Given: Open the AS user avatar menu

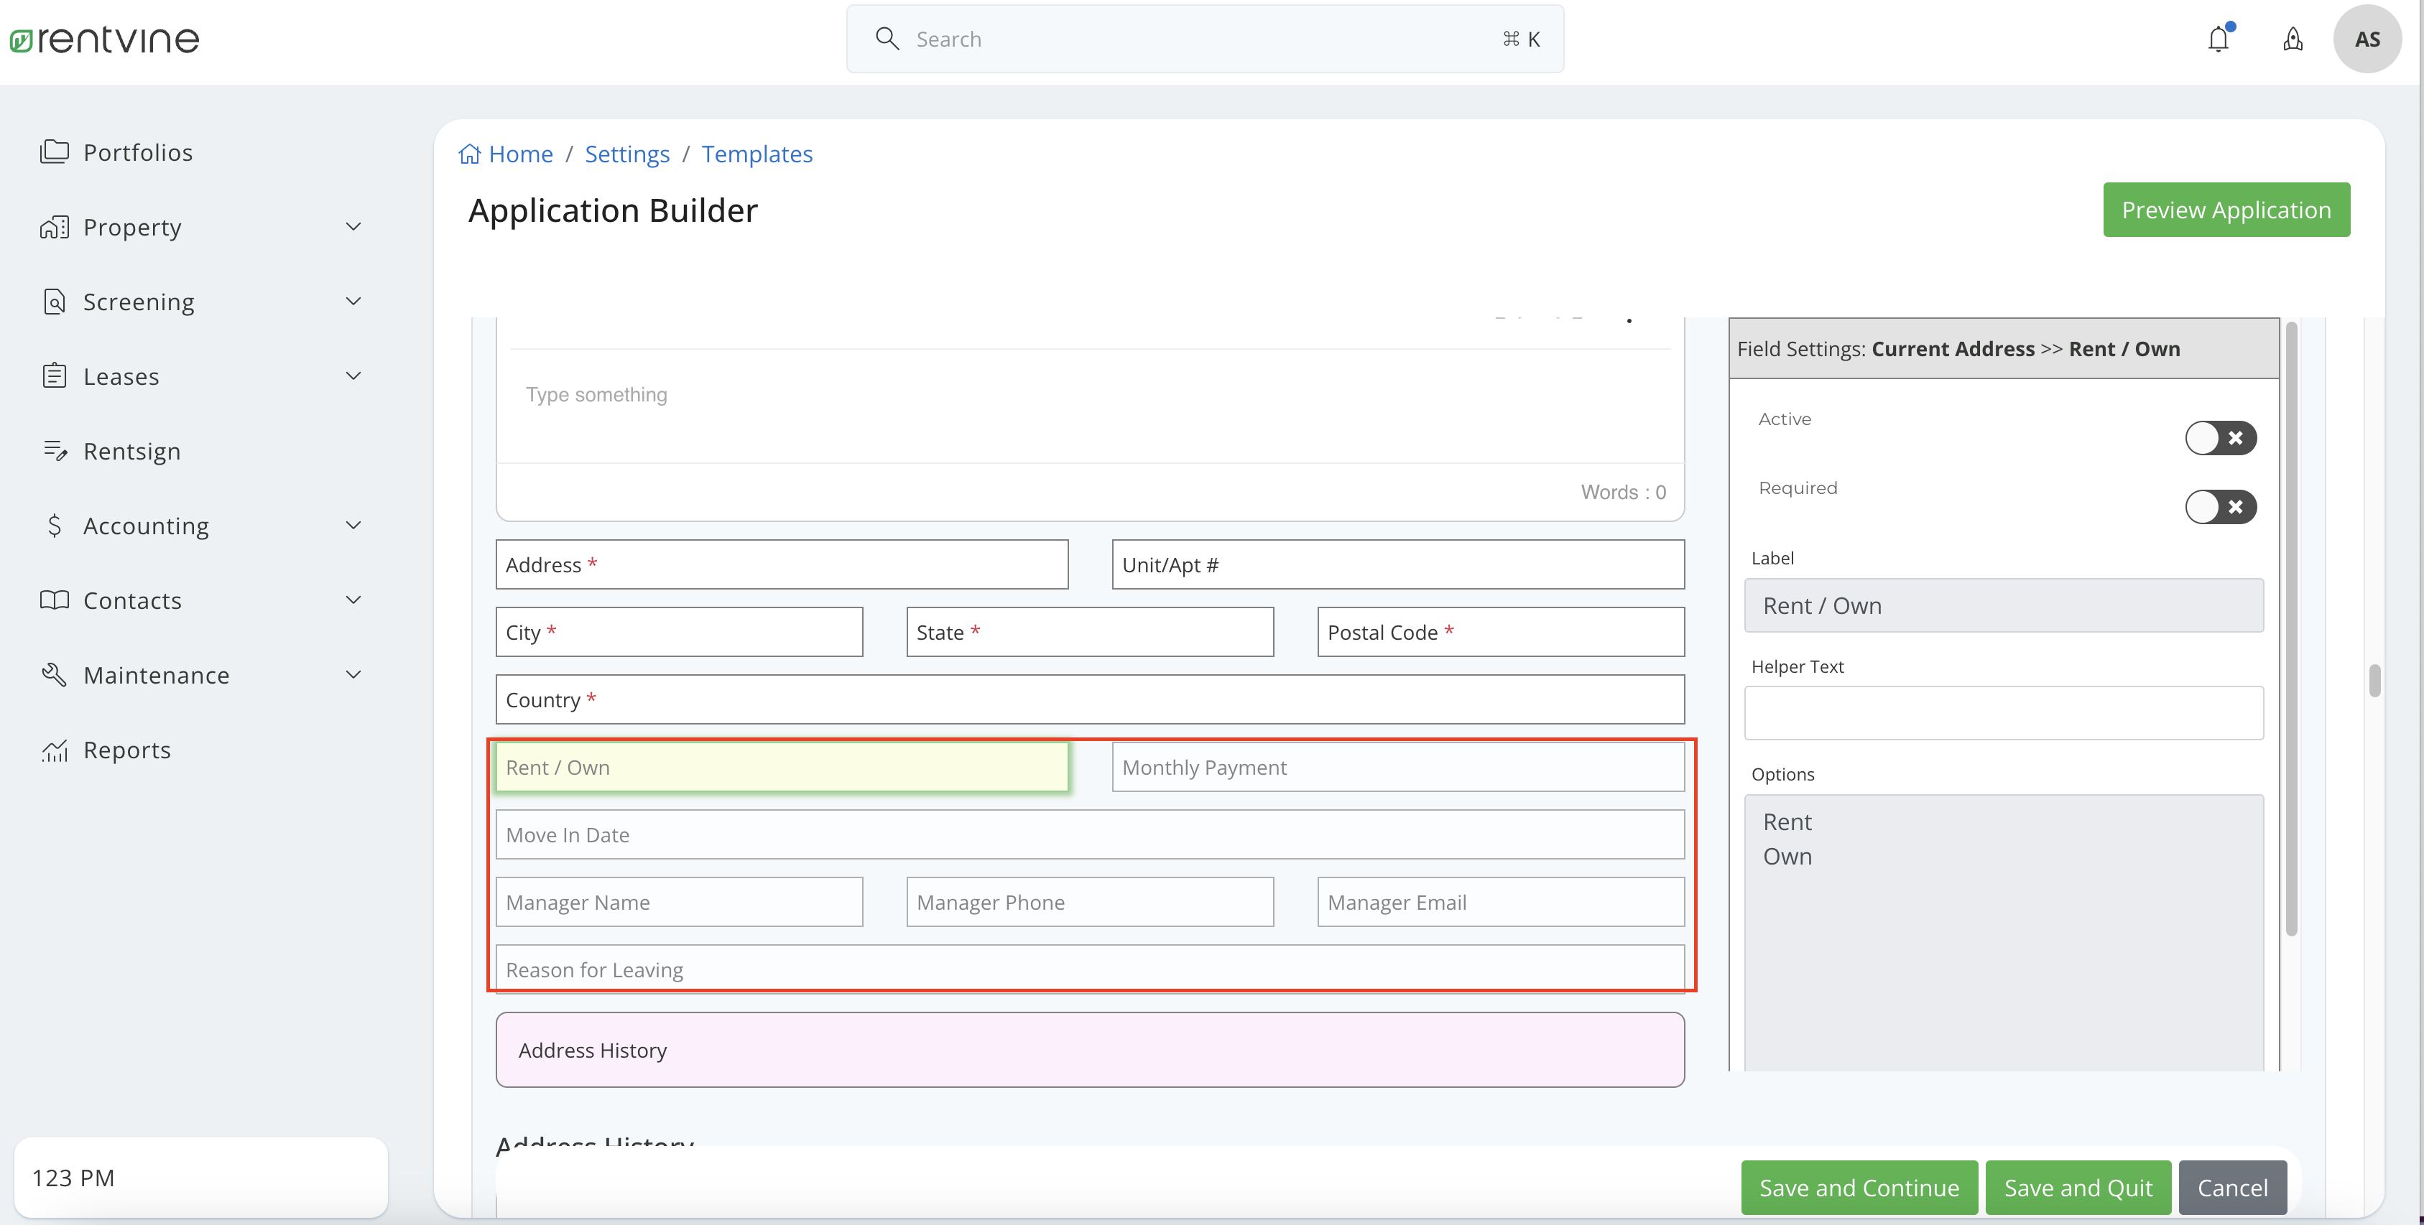Looking at the screenshot, I should 2367,39.
